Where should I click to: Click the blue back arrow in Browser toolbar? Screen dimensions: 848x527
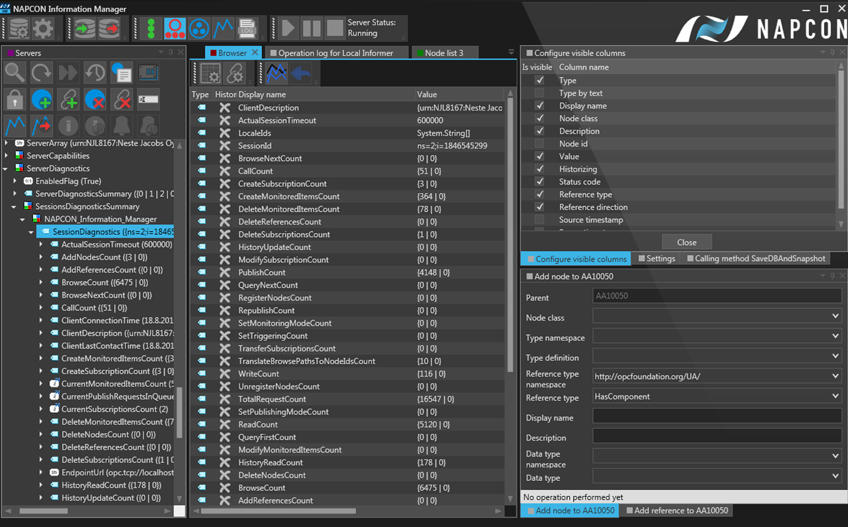pos(301,73)
